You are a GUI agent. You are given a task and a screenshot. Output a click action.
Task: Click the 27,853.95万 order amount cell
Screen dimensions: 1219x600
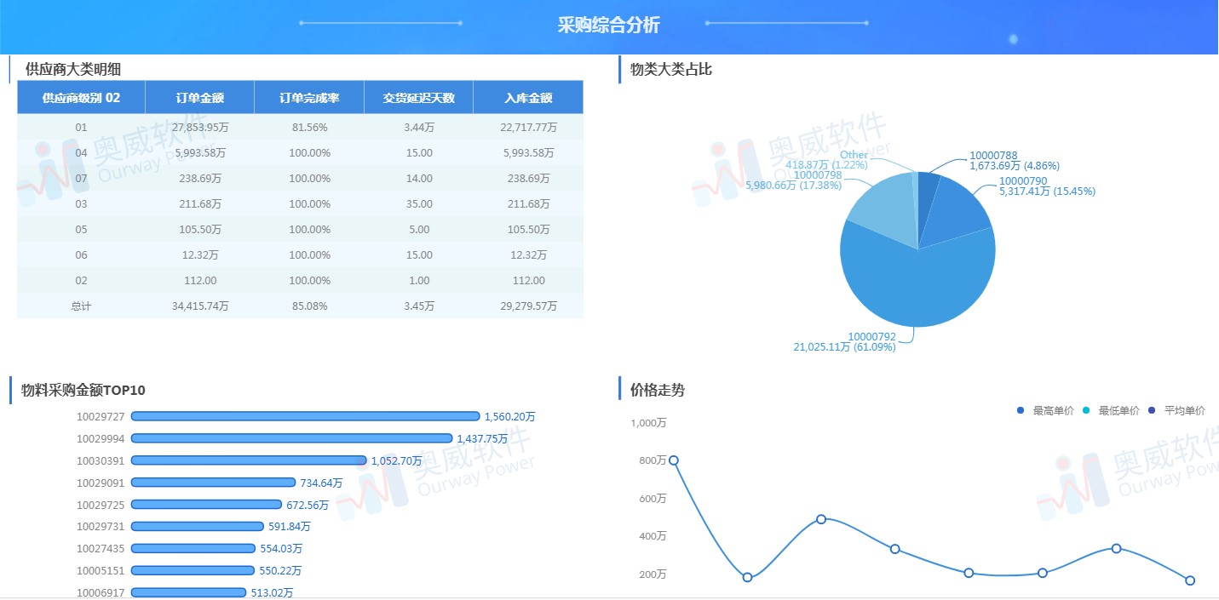(x=200, y=128)
